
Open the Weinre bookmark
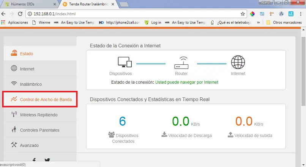pyautogui.click(x=41, y=23)
